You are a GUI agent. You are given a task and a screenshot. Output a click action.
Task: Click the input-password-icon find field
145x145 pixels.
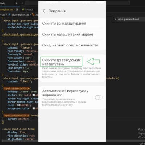click(x=130, y=19)
